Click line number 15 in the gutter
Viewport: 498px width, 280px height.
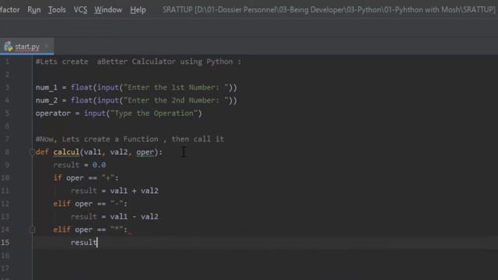pos(5,242)
